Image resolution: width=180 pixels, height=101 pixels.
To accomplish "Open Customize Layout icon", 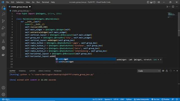I will pos(159,2).
